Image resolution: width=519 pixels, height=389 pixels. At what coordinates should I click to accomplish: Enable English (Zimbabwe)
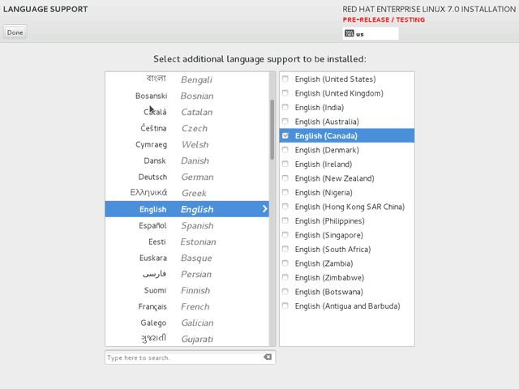click(285, 277)
